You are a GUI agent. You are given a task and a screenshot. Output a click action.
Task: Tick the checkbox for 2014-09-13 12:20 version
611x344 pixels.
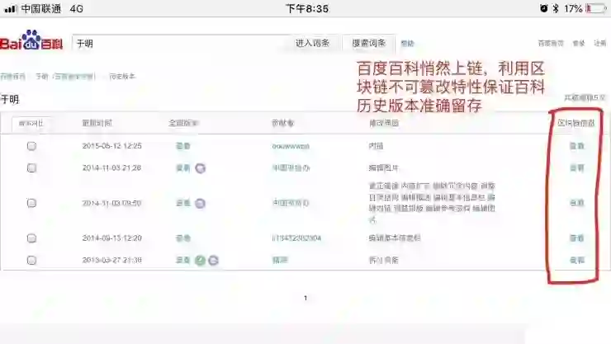pos(31,238)
